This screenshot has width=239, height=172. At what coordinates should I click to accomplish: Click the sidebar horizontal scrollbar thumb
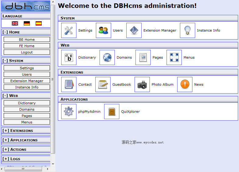[x=23, y=169]
